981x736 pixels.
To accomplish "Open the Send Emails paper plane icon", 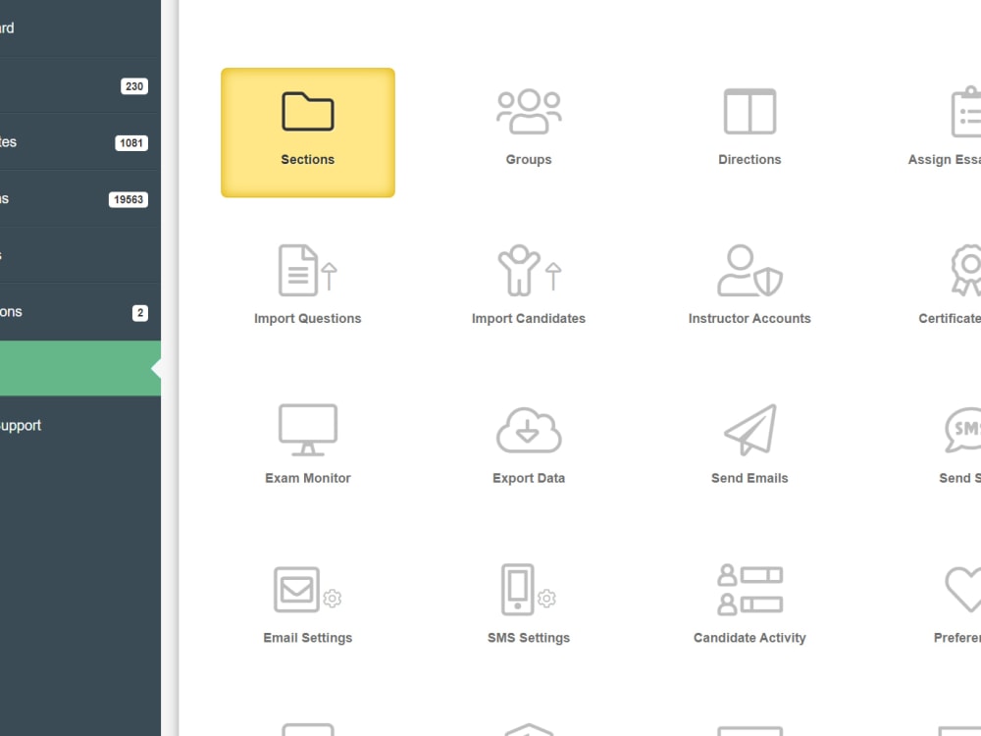I will pyautogui.click(x=749, y=430).
